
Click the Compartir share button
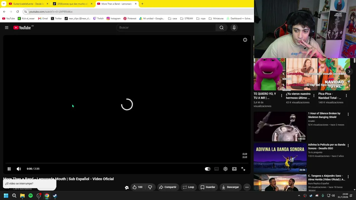168,187
